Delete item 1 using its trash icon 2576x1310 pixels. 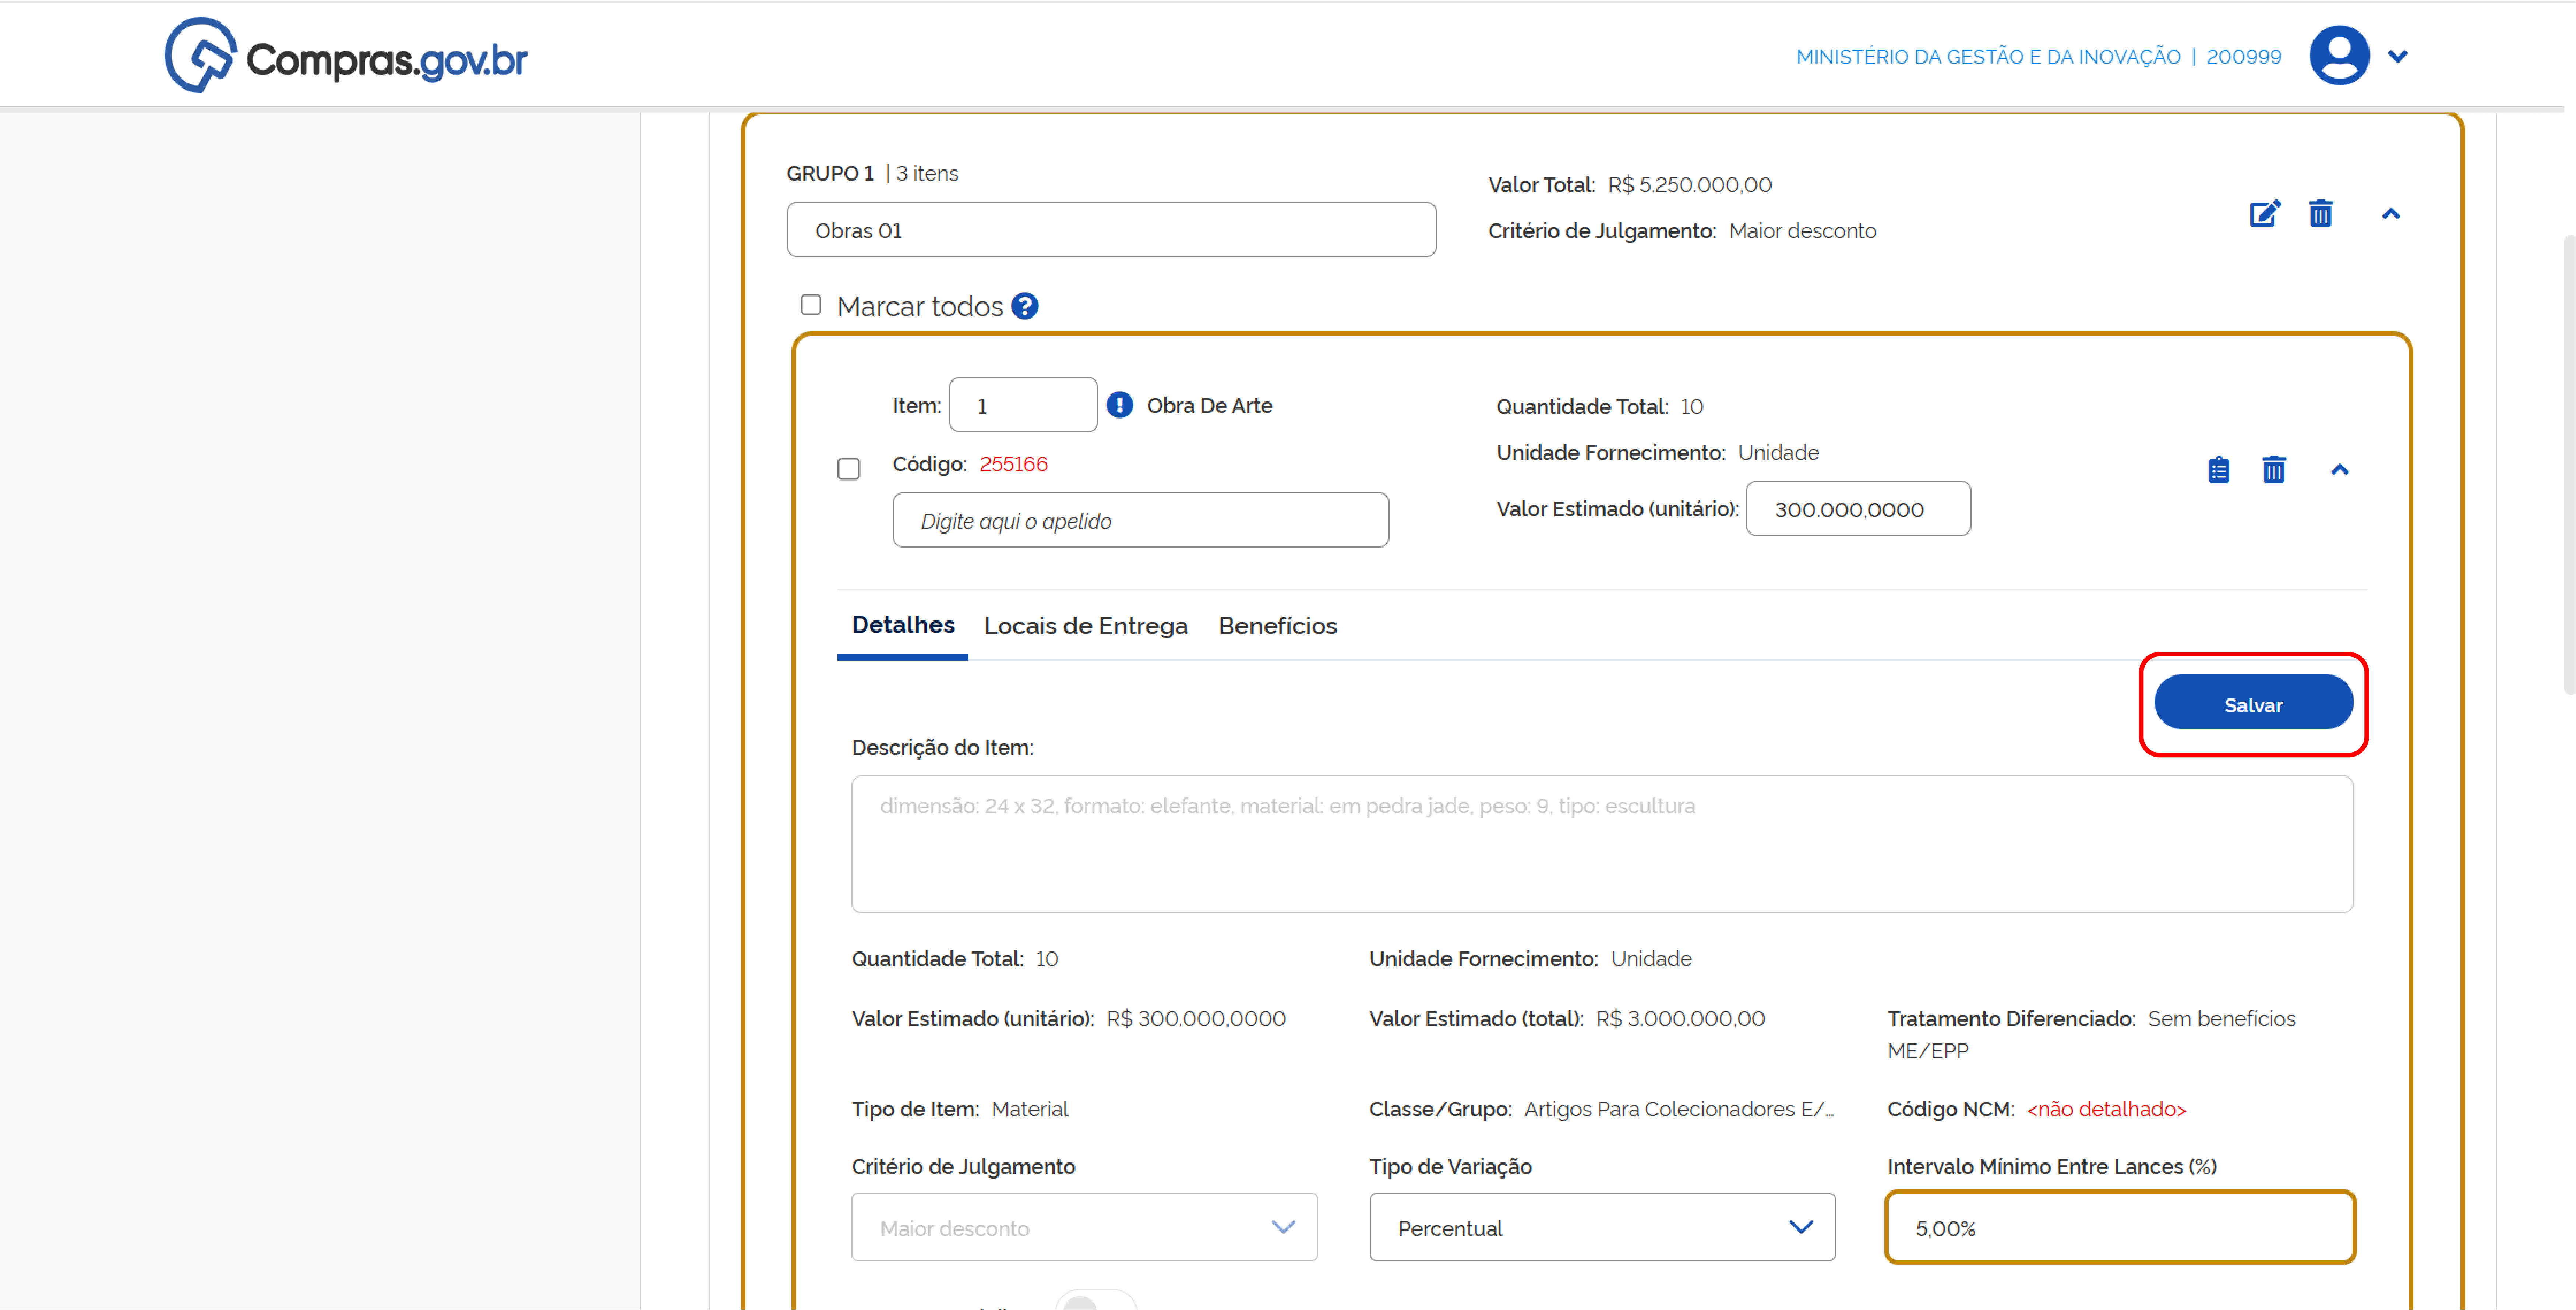(2274, 470)
